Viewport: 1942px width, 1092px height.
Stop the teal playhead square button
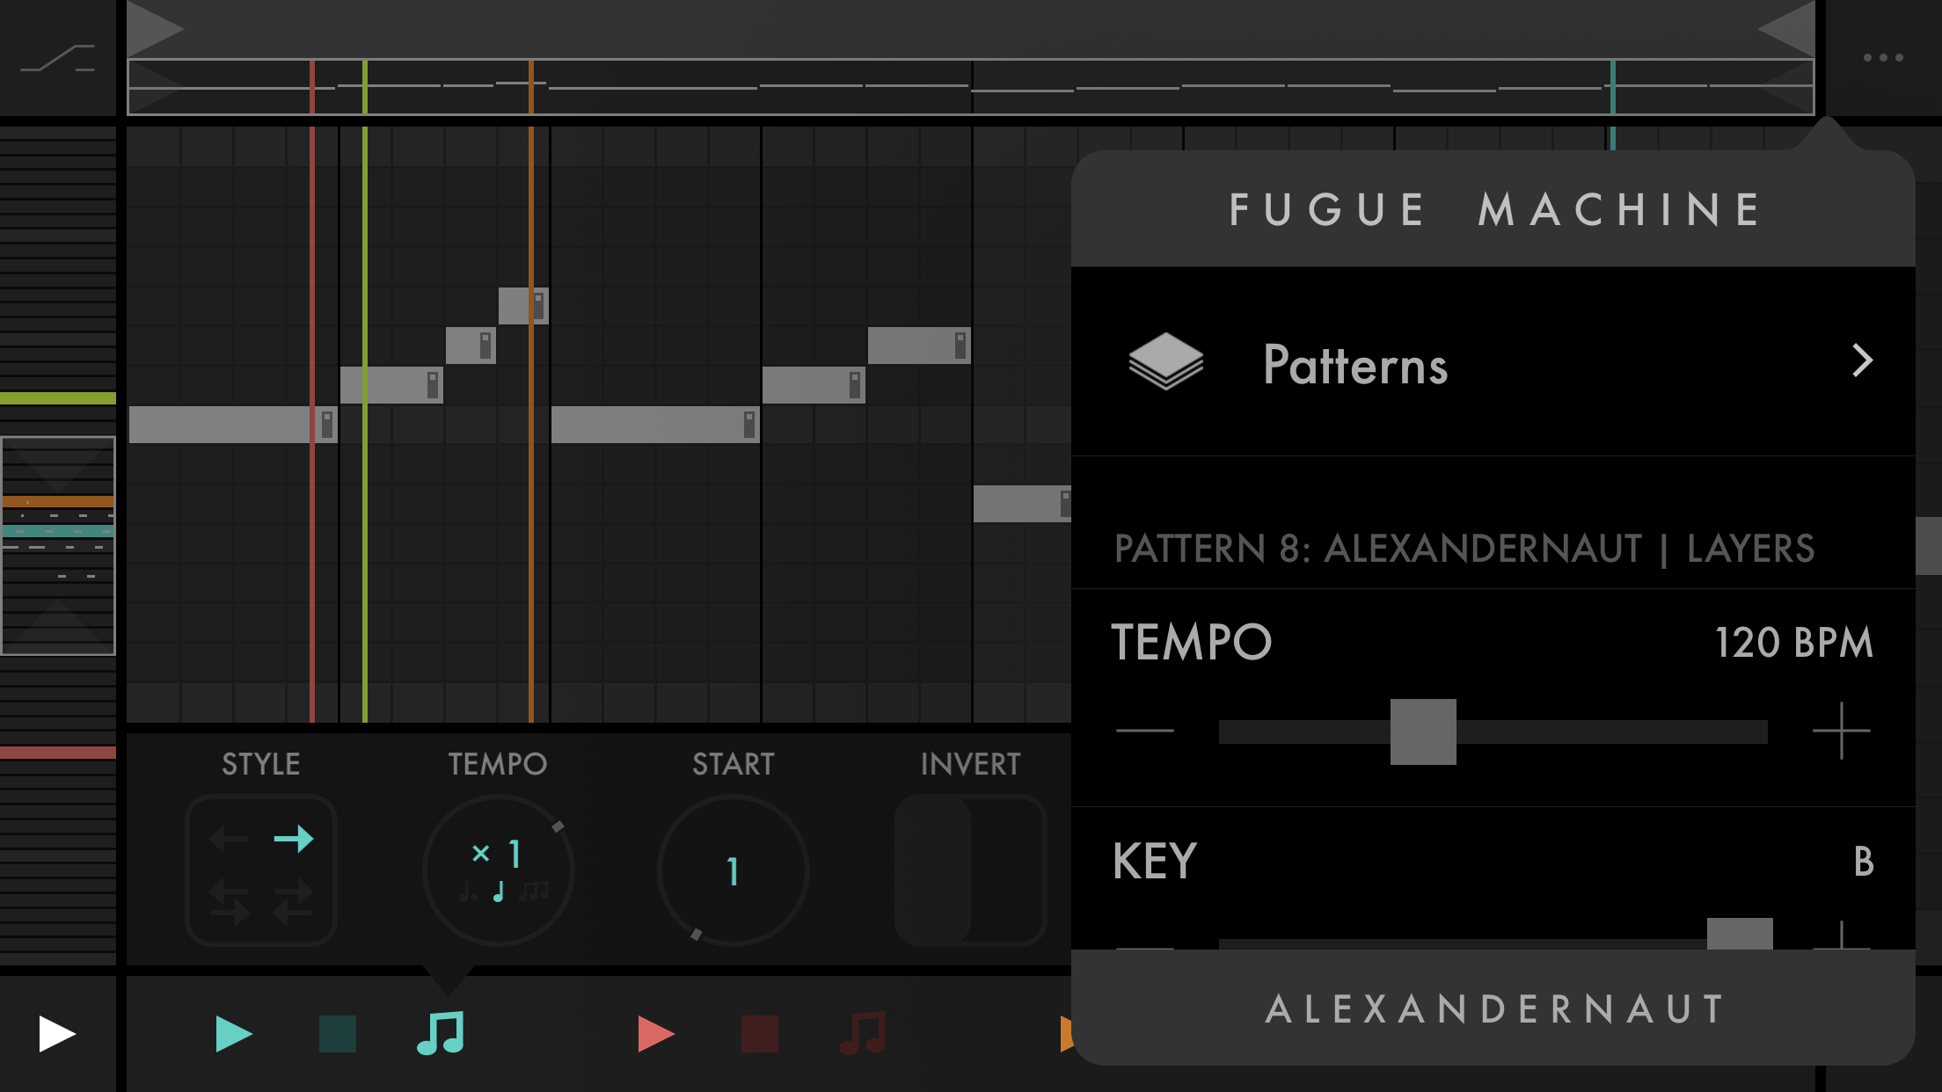338,1034
